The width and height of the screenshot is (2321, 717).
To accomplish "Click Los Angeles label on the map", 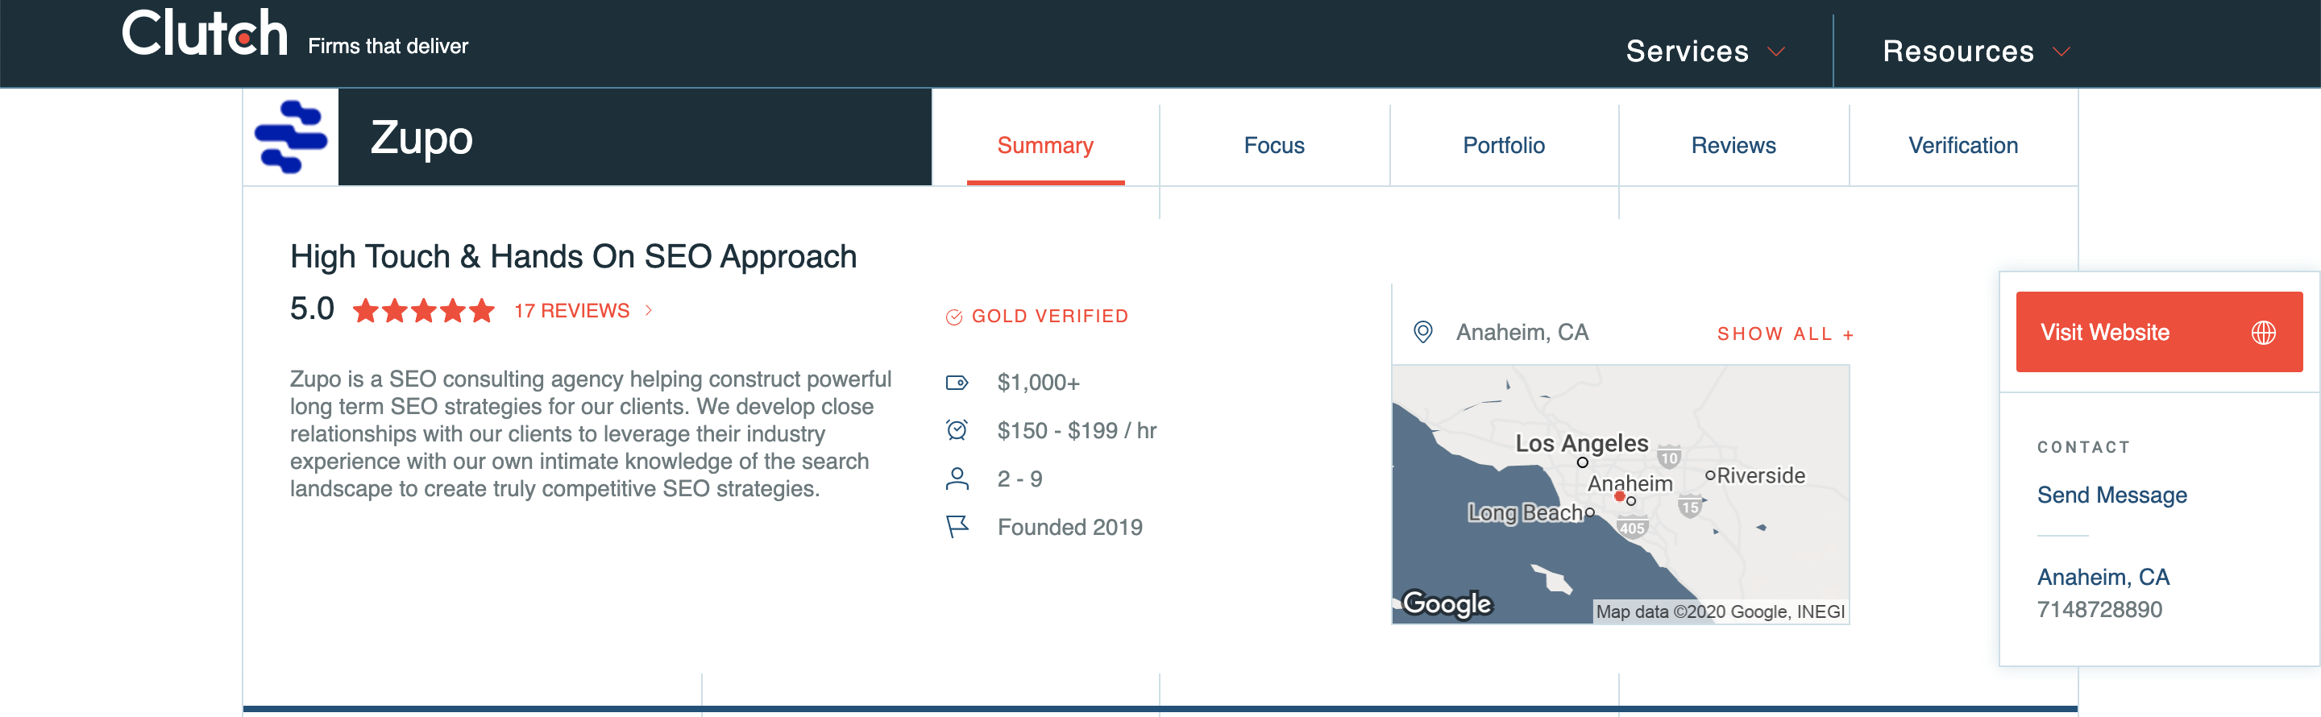I will (1581, 443).
